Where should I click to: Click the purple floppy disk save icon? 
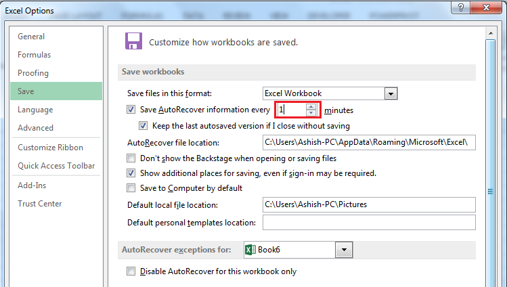click(133, 41)
